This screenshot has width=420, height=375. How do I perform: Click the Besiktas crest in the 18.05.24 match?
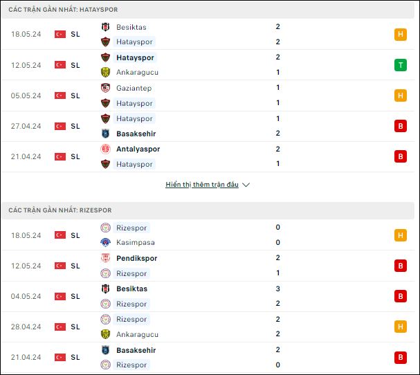(106, 27)
